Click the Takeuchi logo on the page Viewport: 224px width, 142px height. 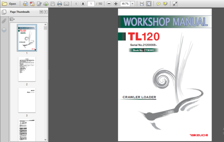pyautogui.click(x=199, y=135)
